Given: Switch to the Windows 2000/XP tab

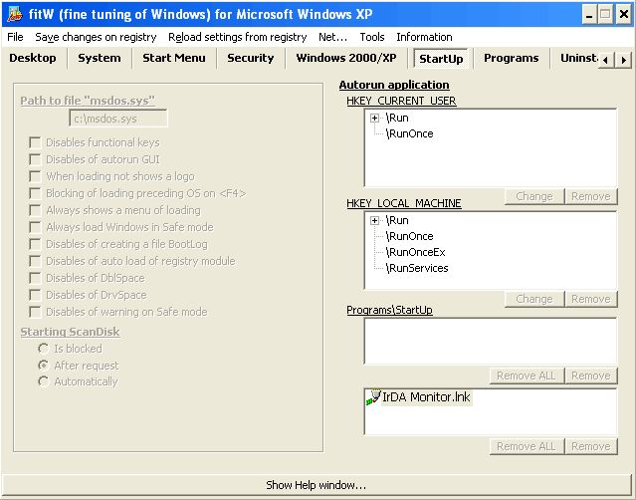Looking at the screenshot, I should [x=346, y=58].
